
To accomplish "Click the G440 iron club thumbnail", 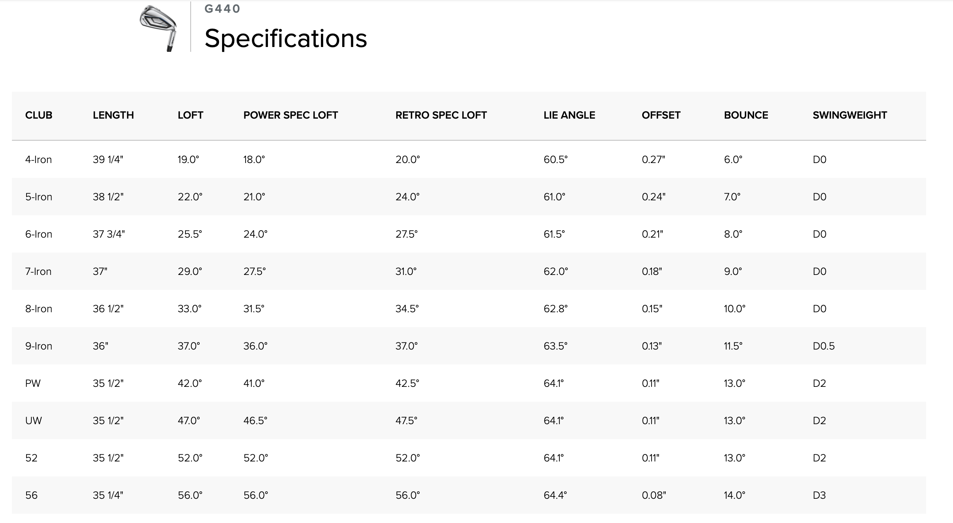I will coord(158,28).
